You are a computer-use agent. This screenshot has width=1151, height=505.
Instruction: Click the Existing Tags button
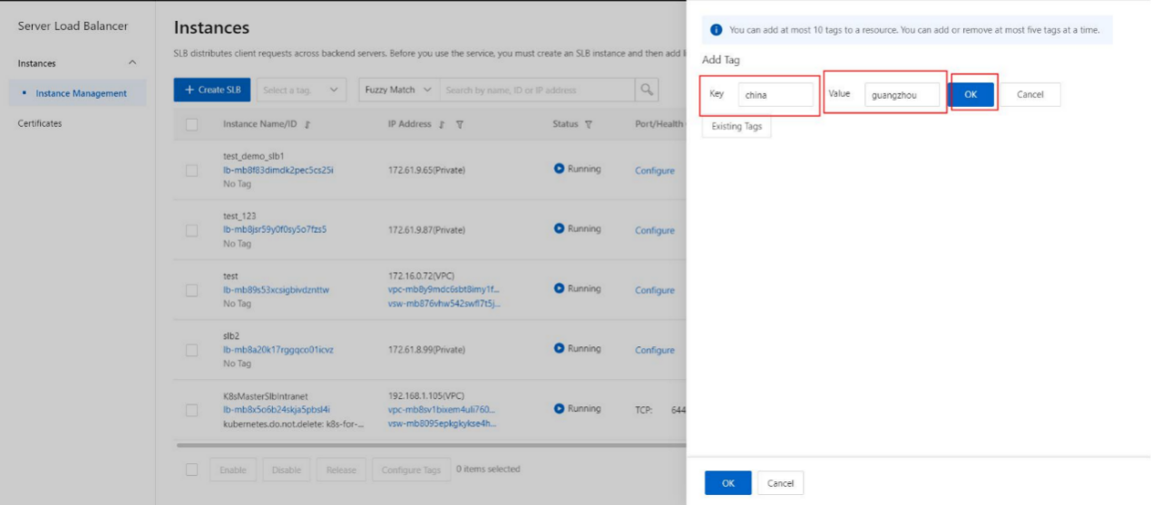pos(736,127)
